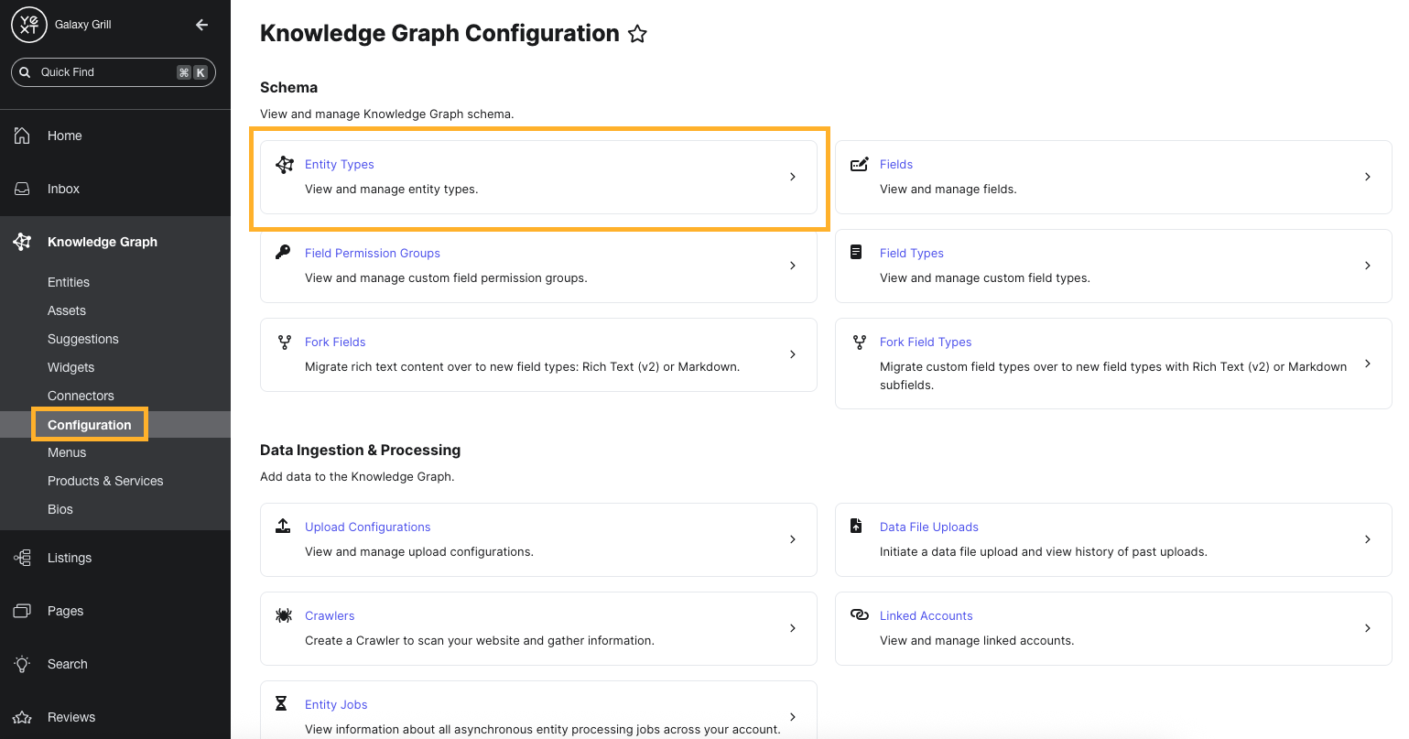Favorite the Knowledge Graph Configuration page

pos(637,34)
